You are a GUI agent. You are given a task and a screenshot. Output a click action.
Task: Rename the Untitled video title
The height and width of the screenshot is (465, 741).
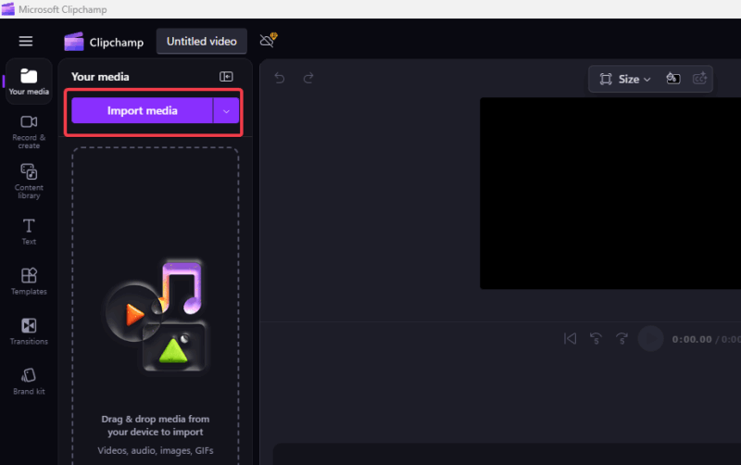coord(201,42)
